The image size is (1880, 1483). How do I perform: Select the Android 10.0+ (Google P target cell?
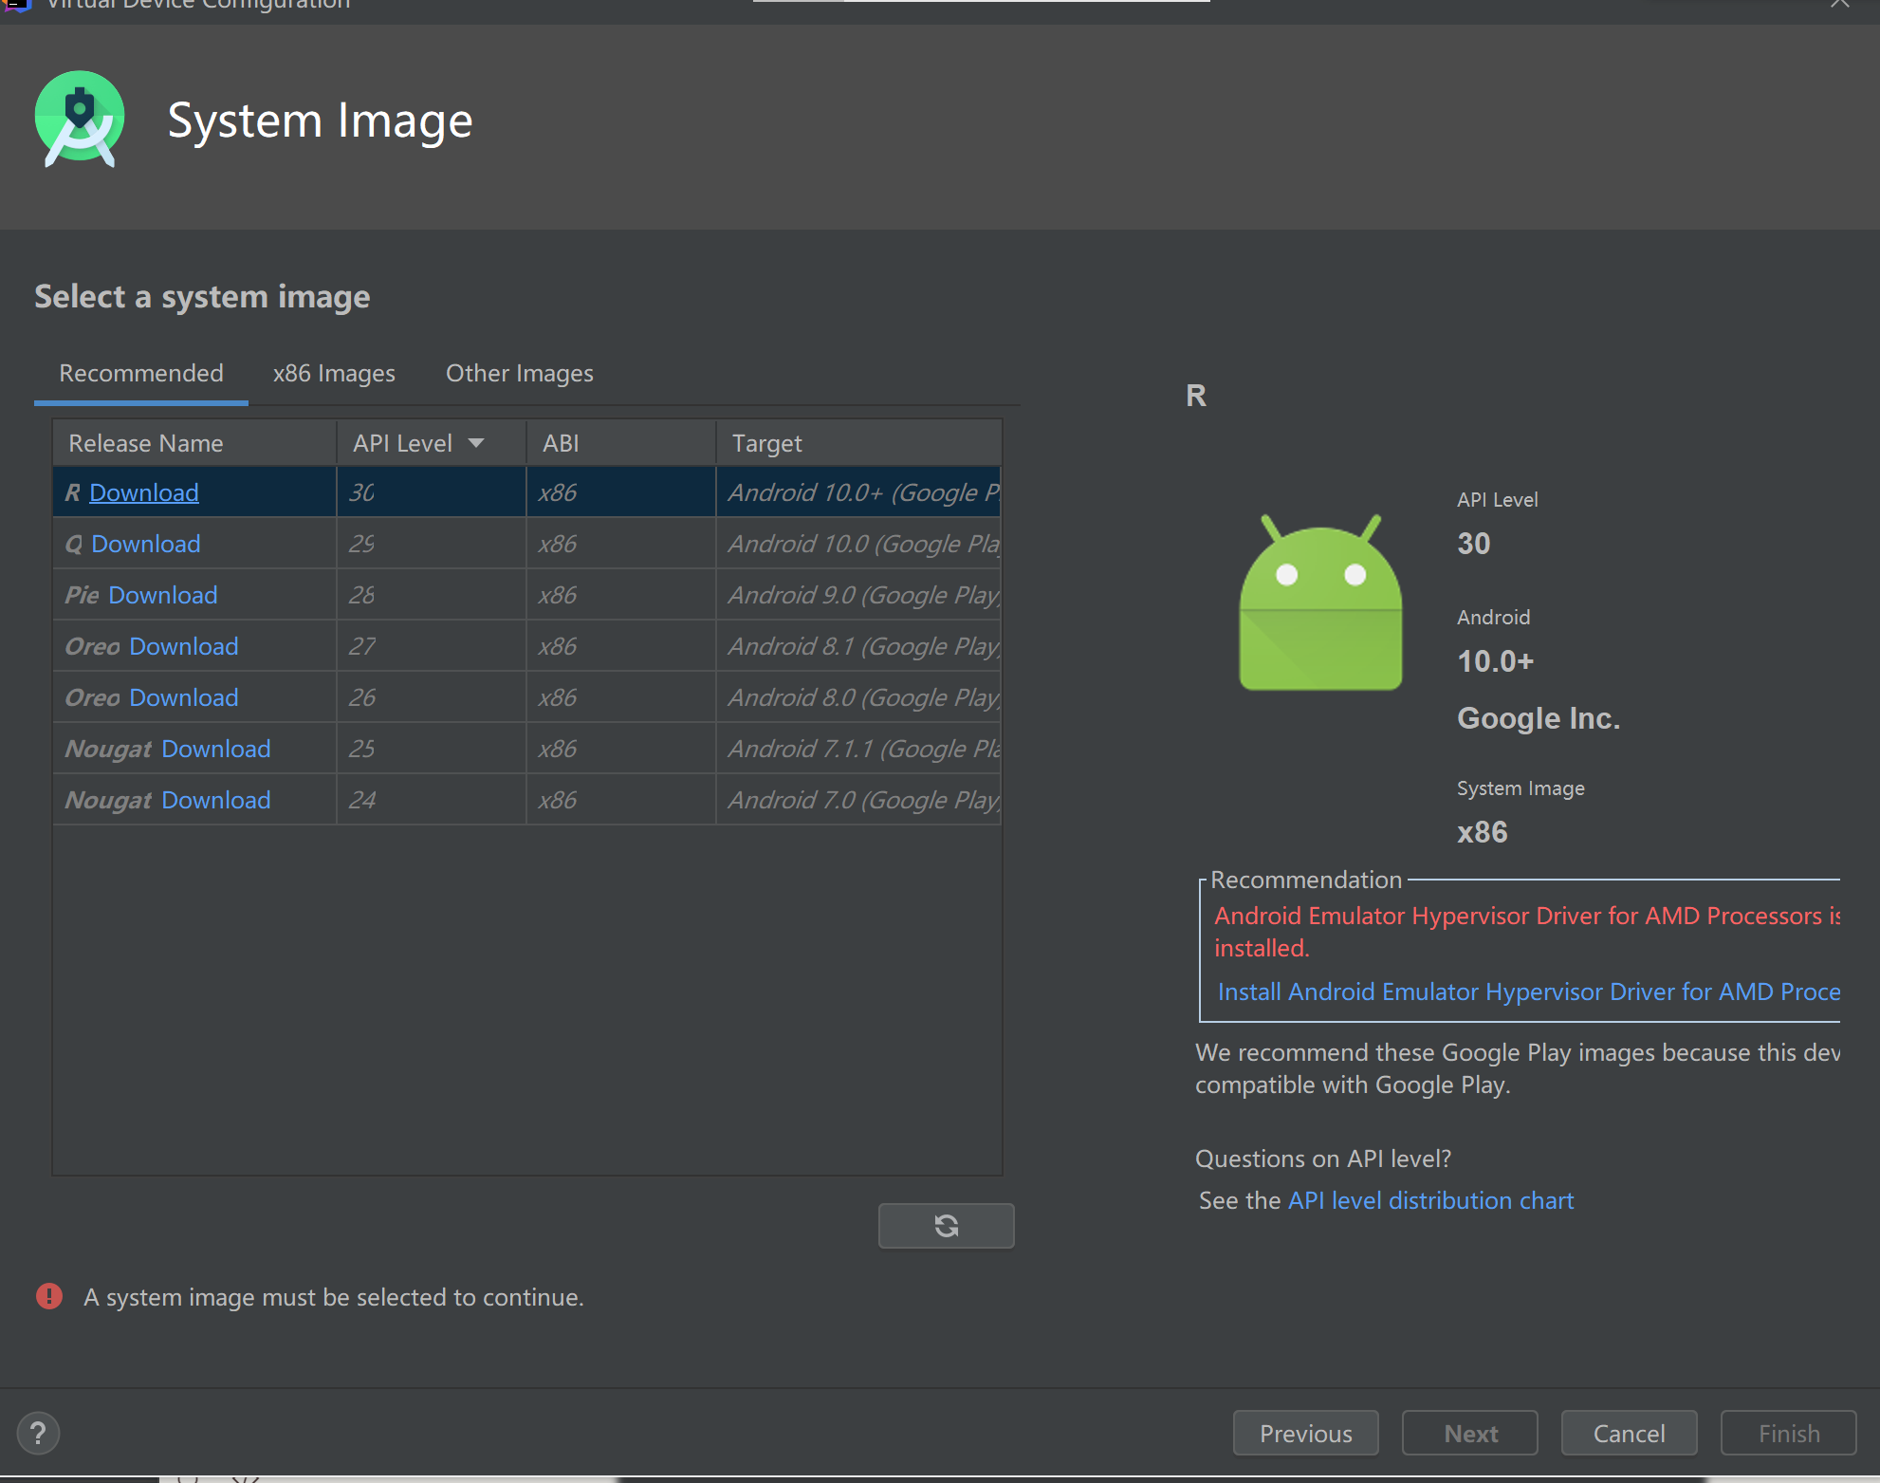(x=858, y=492)
